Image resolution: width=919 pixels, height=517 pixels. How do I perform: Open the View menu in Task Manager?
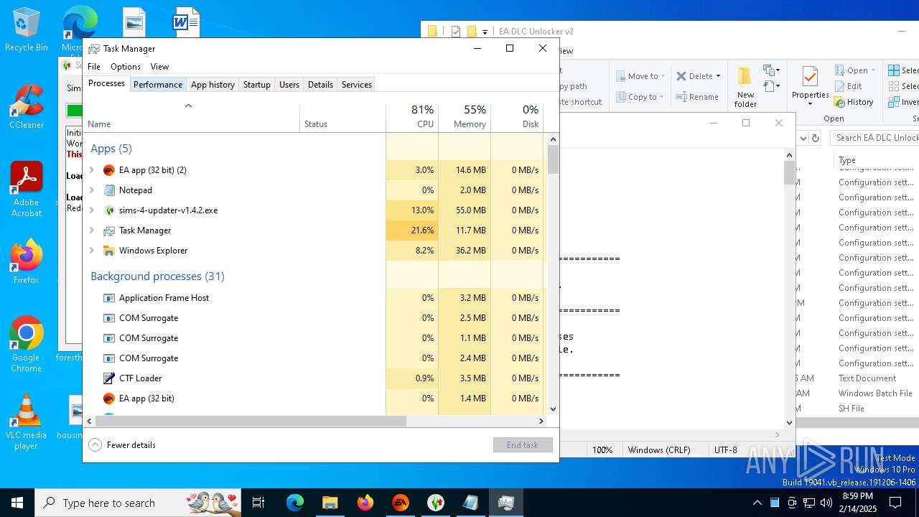click(x=159, y=67)
